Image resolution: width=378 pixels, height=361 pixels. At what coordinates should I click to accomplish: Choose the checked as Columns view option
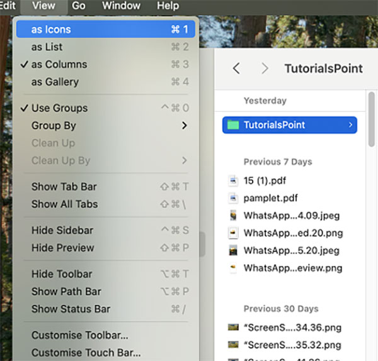coord(59,64)
